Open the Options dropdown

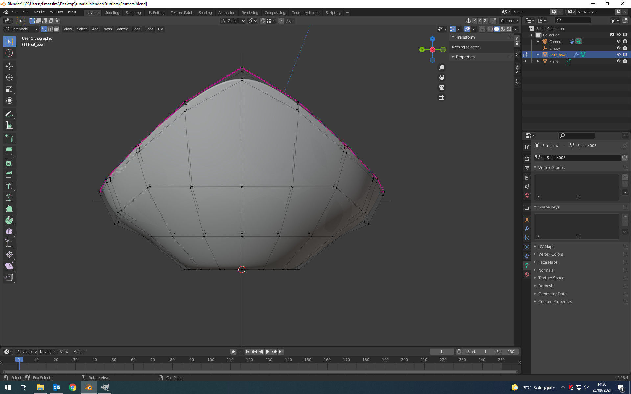[x=509, y=21]
